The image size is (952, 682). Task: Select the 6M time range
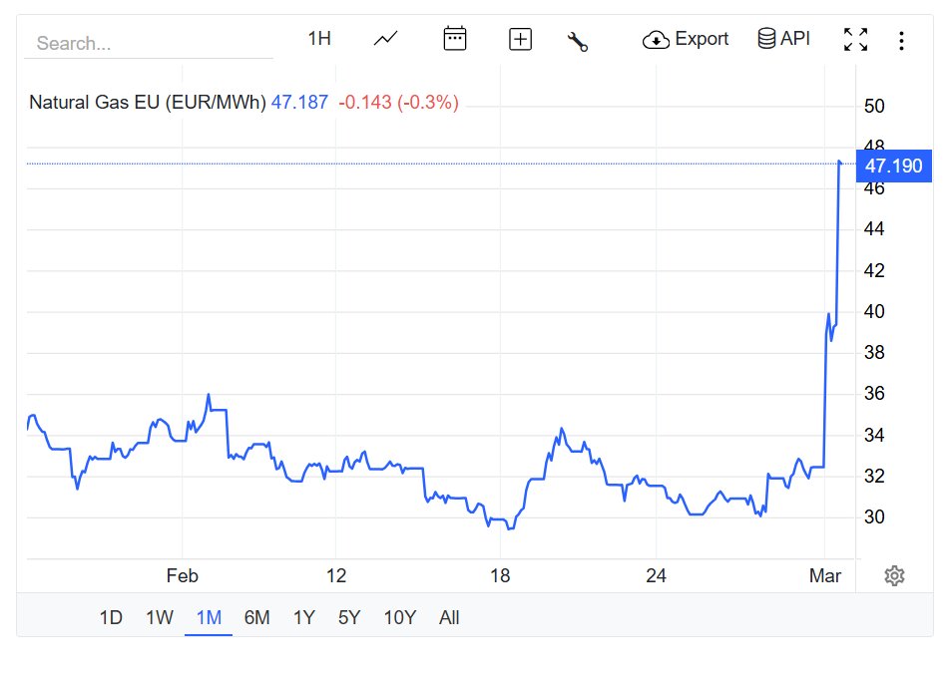point(256,617)
